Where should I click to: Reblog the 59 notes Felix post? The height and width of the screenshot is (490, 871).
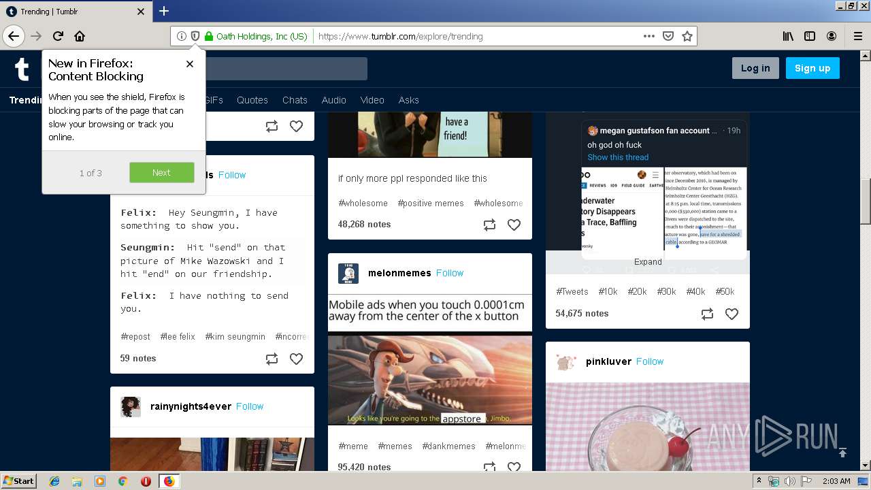click(272, 359)
